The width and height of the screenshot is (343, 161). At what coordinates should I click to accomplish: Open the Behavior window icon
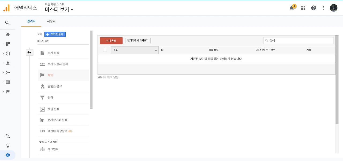8,82
